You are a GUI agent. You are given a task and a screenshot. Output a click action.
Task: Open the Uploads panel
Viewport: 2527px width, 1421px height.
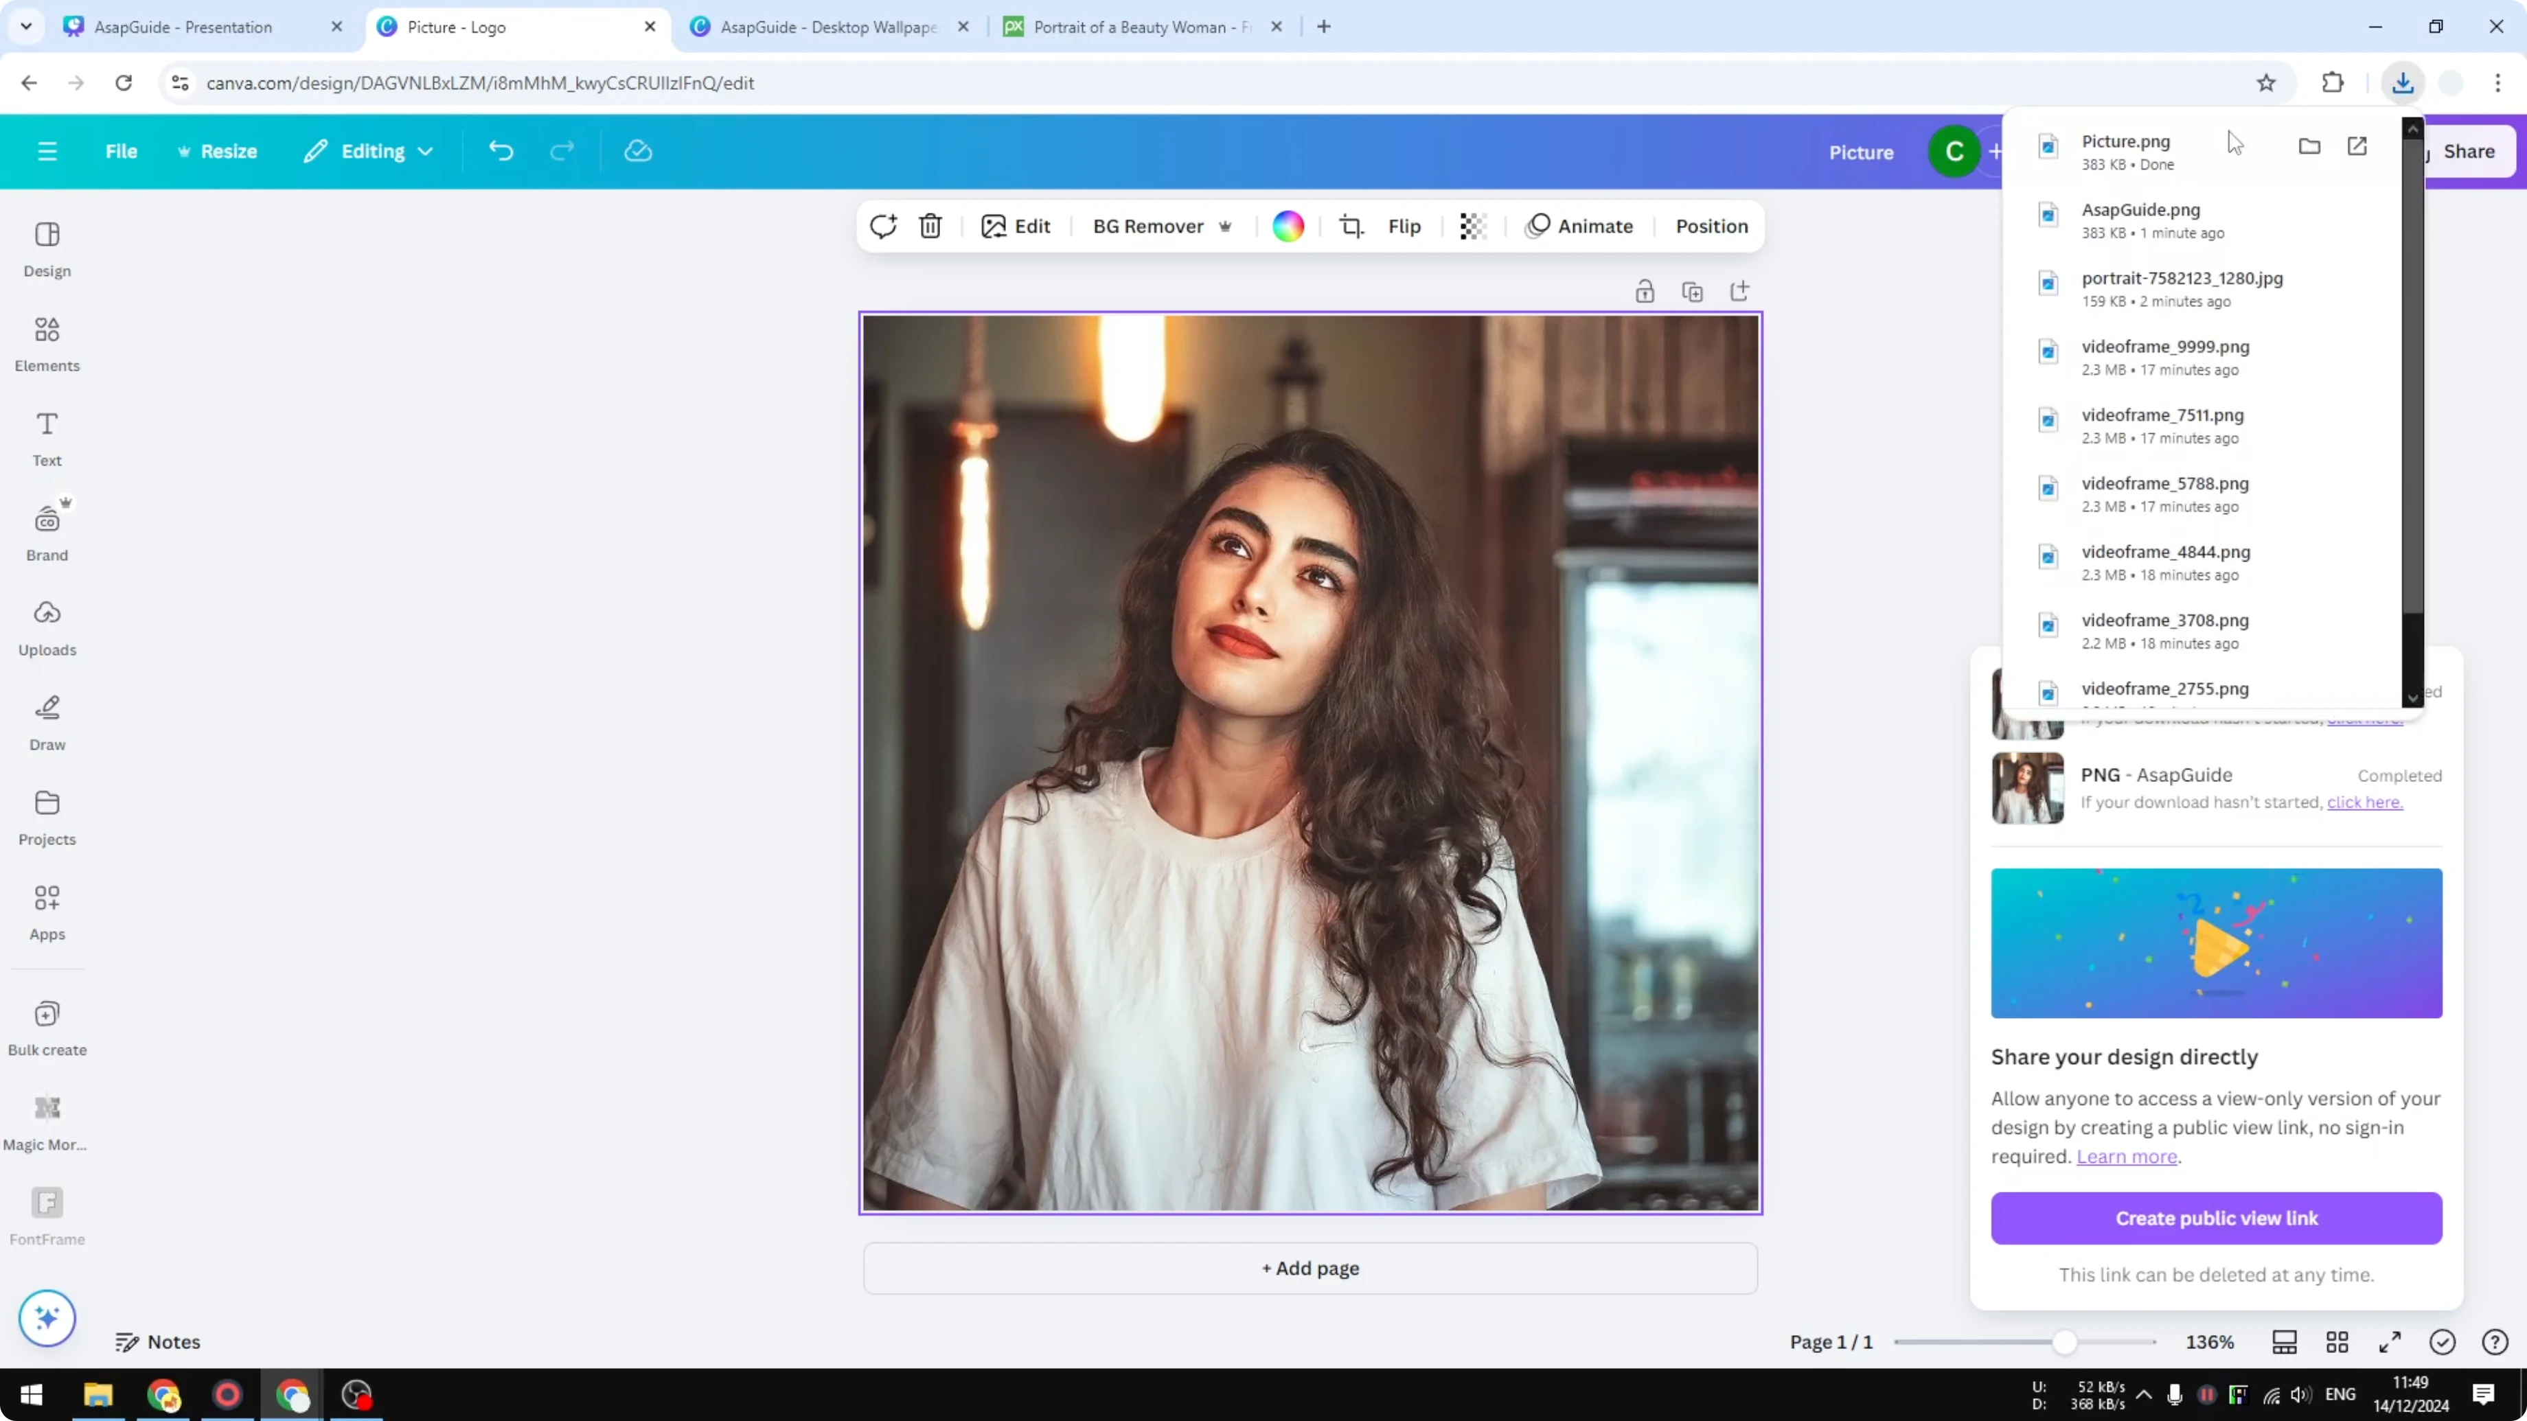pyautogui.click(x=46, y=625)
